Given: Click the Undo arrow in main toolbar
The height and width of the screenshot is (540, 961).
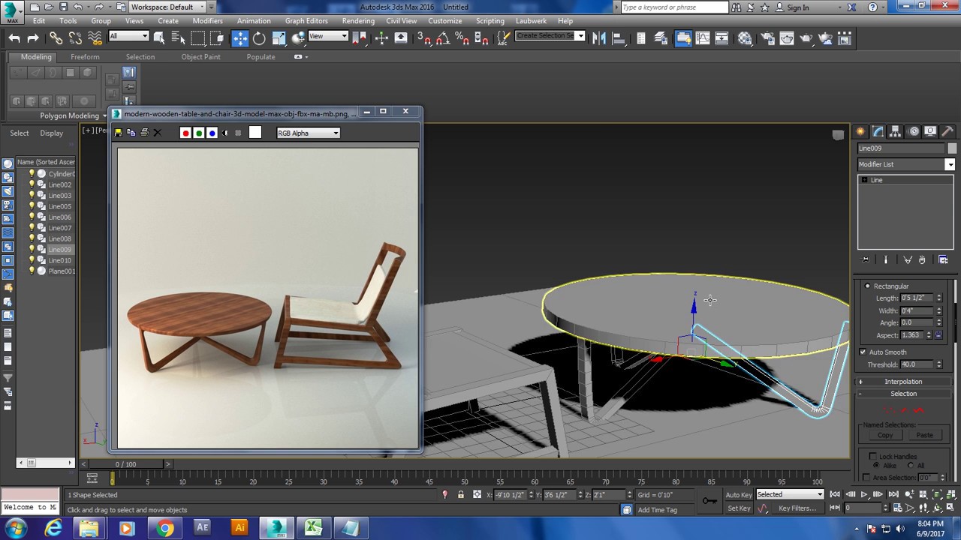Looking at the screenshot, I should point(14,38).
